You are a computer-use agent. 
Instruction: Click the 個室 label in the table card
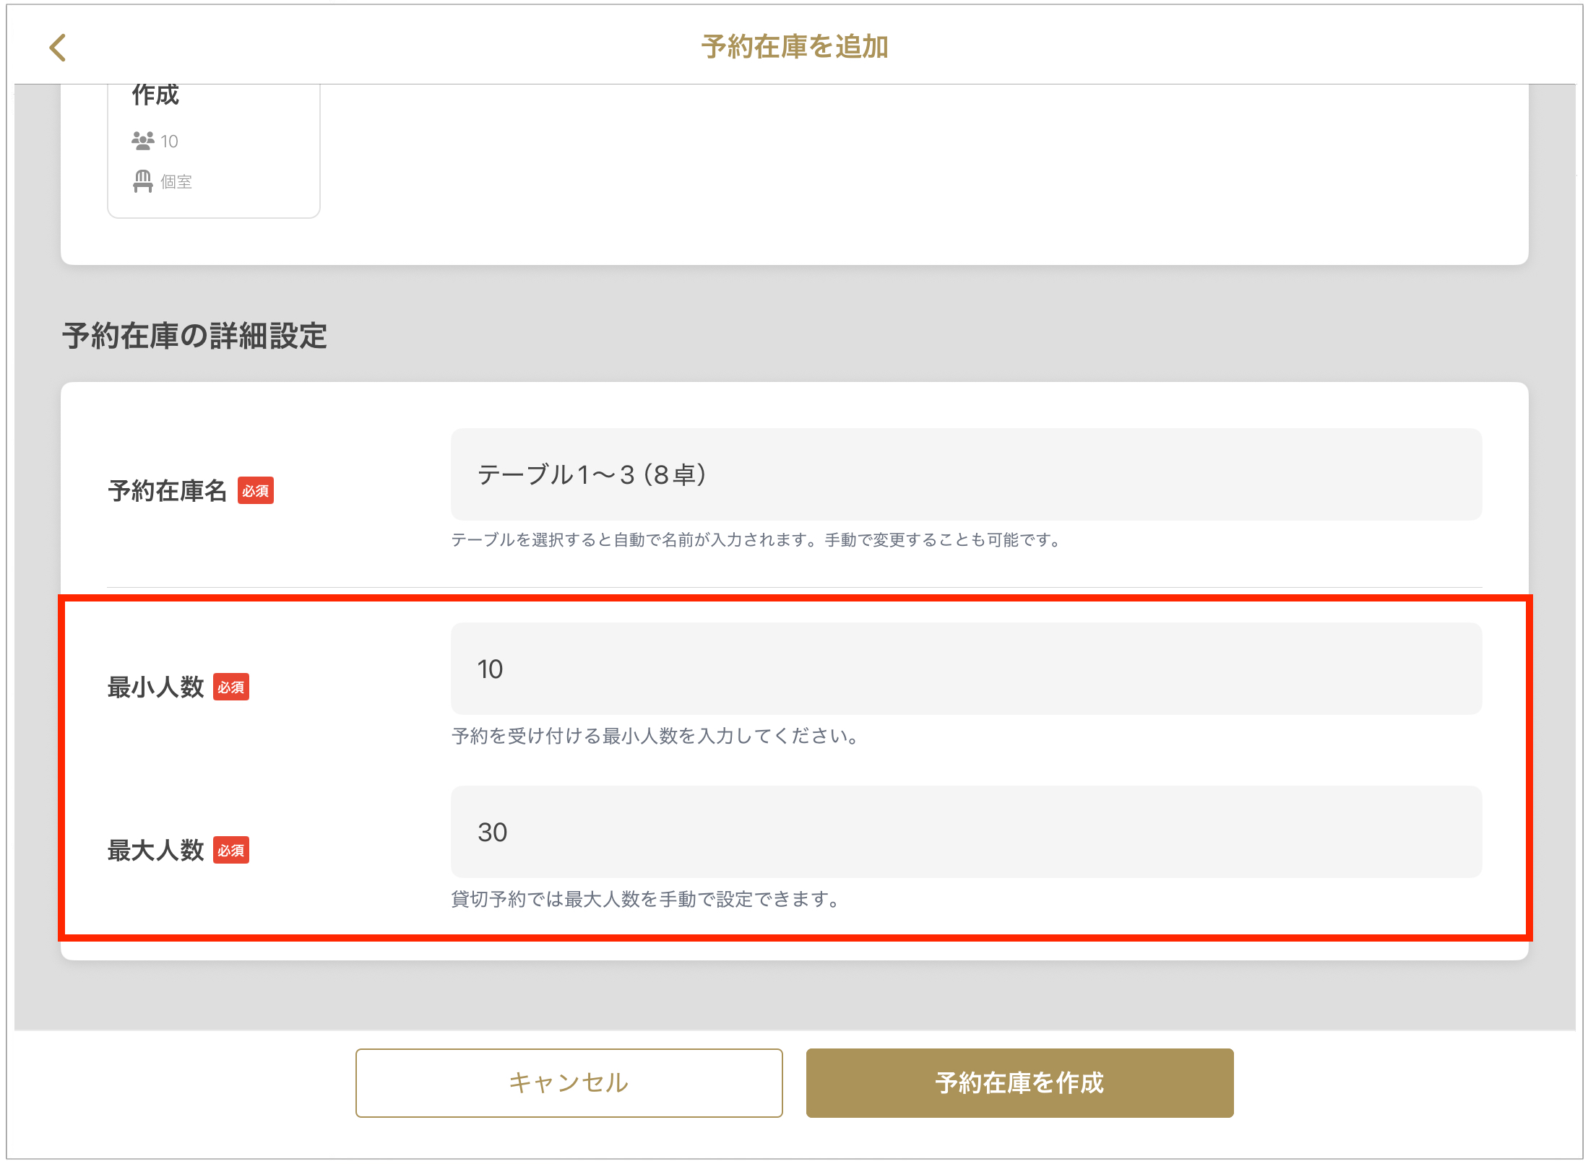176,182
